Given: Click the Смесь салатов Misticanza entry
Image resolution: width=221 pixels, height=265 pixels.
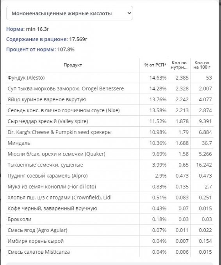Looking at the screenshot, I should 39,252.
